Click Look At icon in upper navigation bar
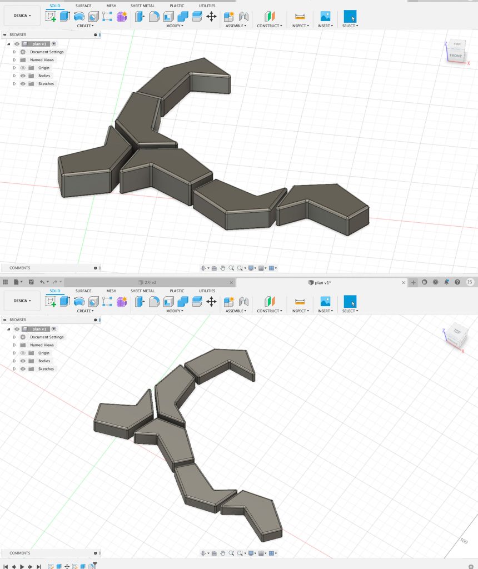Image resolution: width=478 pixels, height=569 pixels. point(214,268)
